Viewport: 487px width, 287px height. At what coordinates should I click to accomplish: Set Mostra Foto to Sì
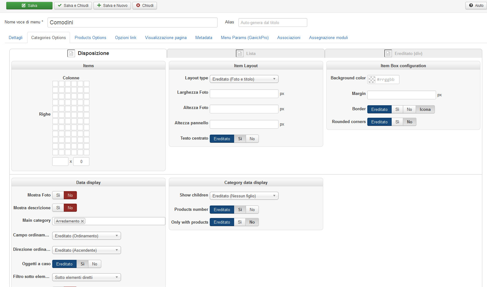coord(58,195)
